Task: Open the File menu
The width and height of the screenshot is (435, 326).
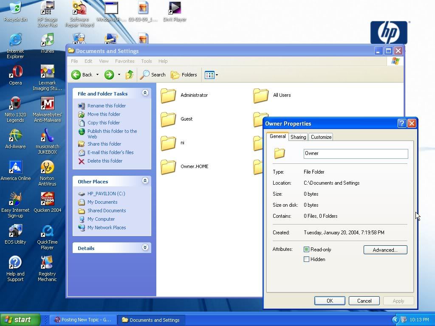Action: click(x=74, y=61)
